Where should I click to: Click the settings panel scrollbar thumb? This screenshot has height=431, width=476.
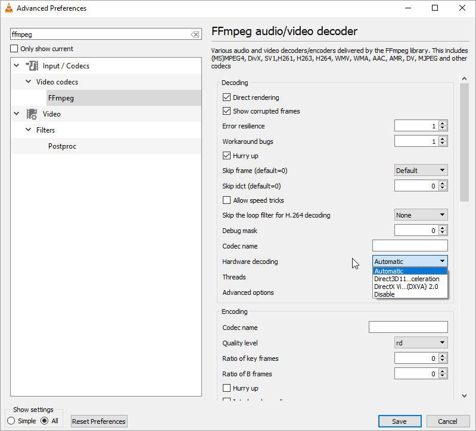point(464,142)
